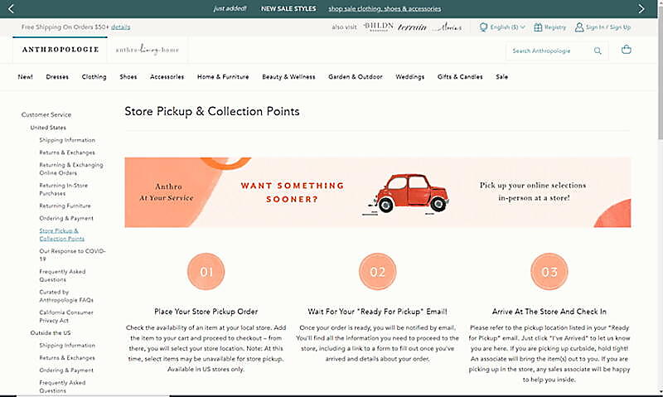The height and width of the screenshot is (397, 663).
Task: Open Frequently Asked Questions under United States
Action: 61,275
